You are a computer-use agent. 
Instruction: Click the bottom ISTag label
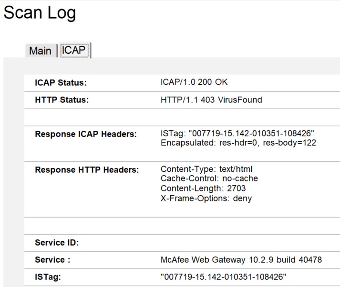point(48,277)
